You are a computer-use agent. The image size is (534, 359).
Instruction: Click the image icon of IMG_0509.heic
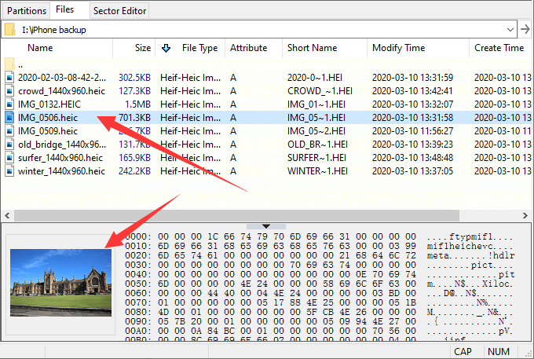9,130
